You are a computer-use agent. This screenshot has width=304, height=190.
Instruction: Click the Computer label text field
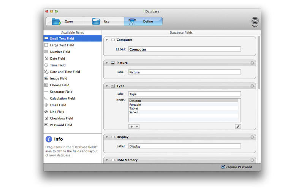[184, 49]
